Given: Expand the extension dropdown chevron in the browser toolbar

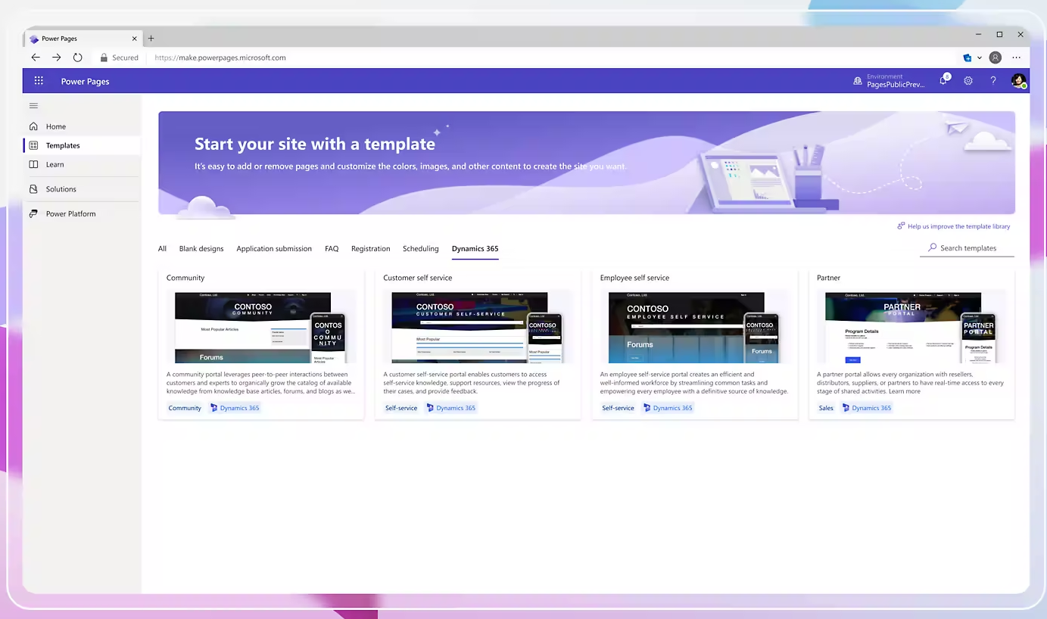Looking at the screenshot, I should [x=980, y=58].
